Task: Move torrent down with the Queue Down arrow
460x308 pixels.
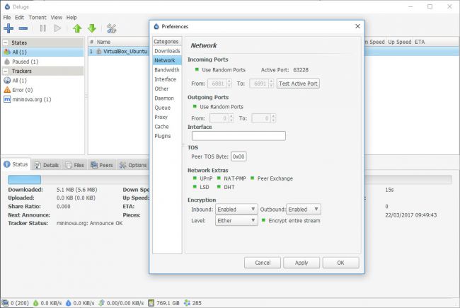Action: (91, 28)
